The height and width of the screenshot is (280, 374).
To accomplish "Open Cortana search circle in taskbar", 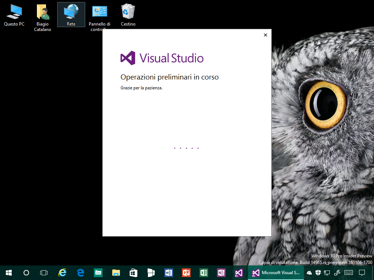I will pyautogui.click(x=26, y=273).
